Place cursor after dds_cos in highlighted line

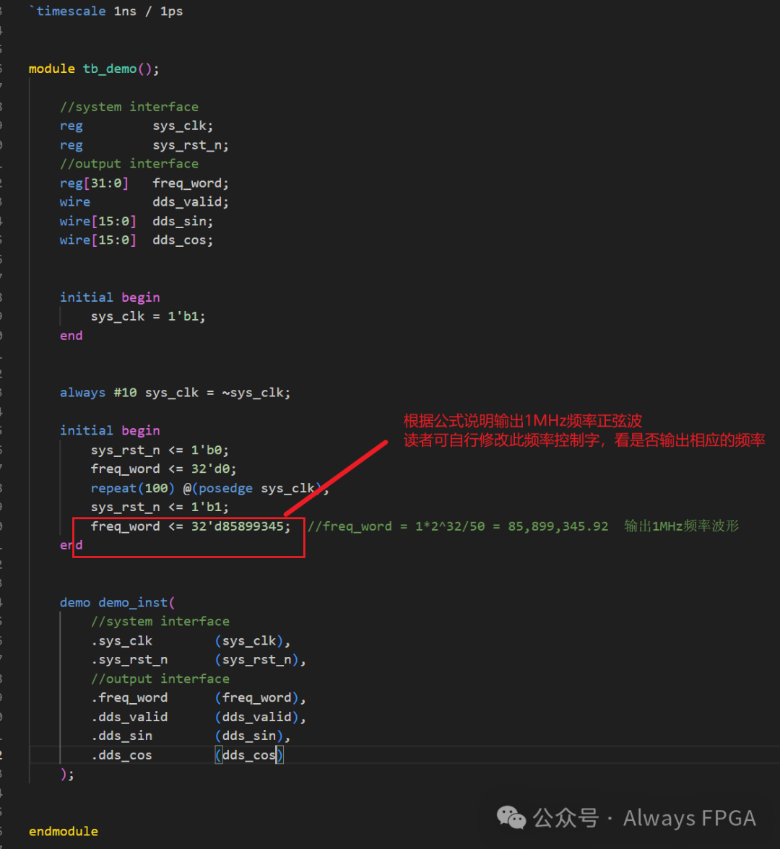click(276, 755)
